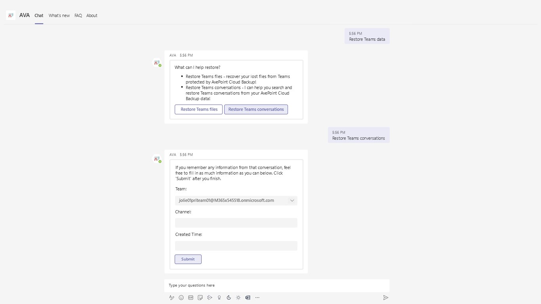Click the 'Channel:' field label
This screenshot has height=304, width=541.
click(183, 212)
